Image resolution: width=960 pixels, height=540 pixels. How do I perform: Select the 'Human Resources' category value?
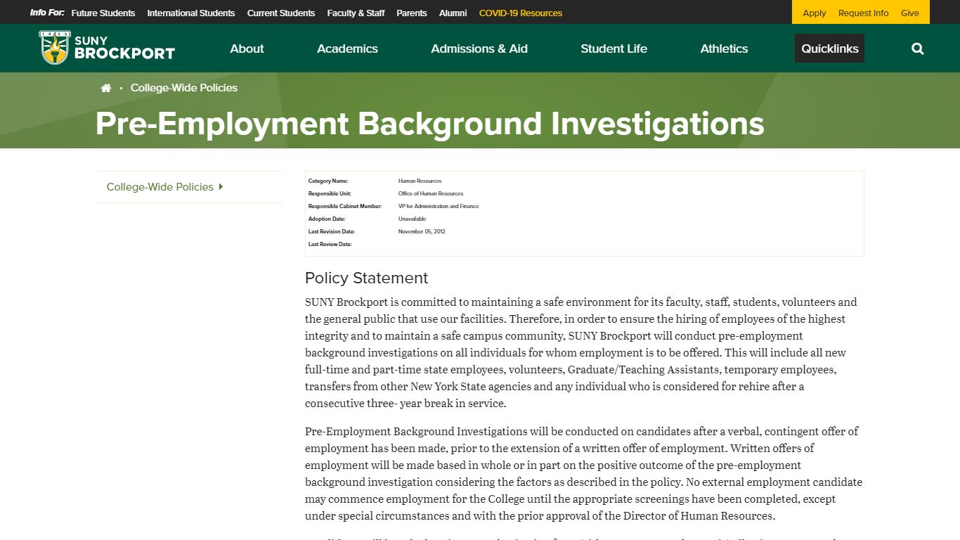coord(420,181)
